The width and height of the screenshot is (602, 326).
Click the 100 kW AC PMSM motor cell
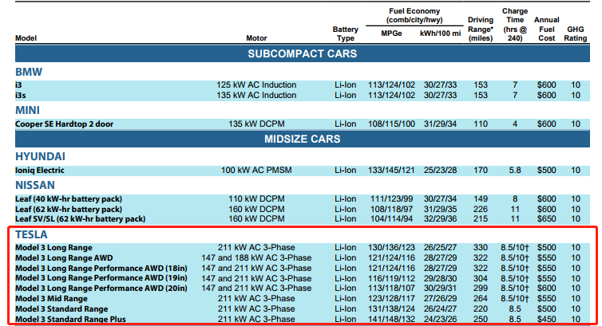(x=256, y=170)
